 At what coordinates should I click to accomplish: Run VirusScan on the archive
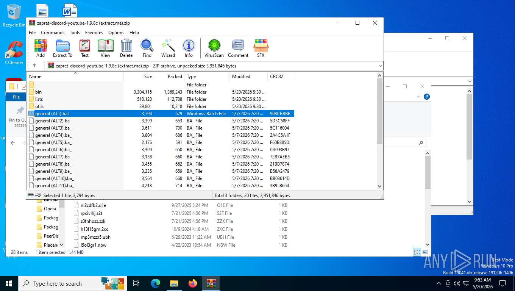click(x=214, y=48)
